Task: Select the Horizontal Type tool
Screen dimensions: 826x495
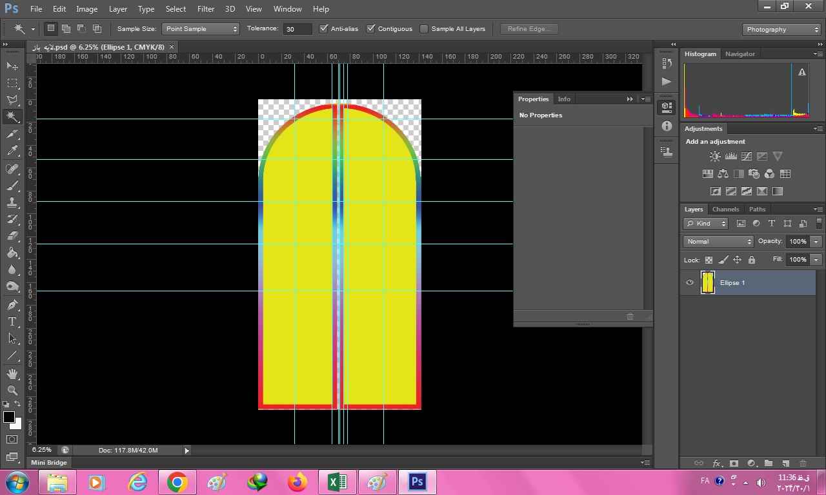Action: [x=12, y=322]
